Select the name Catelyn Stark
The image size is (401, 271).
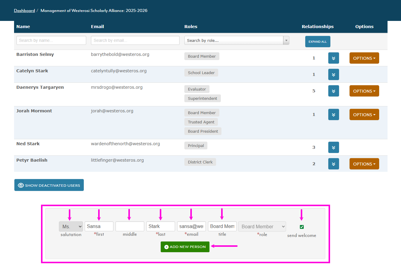(32, 71)
